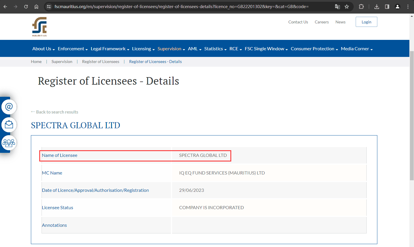The width and height of the screenshot is (414, 247).
Task: Open the Supervision dropdown
Action: point(171,49)
